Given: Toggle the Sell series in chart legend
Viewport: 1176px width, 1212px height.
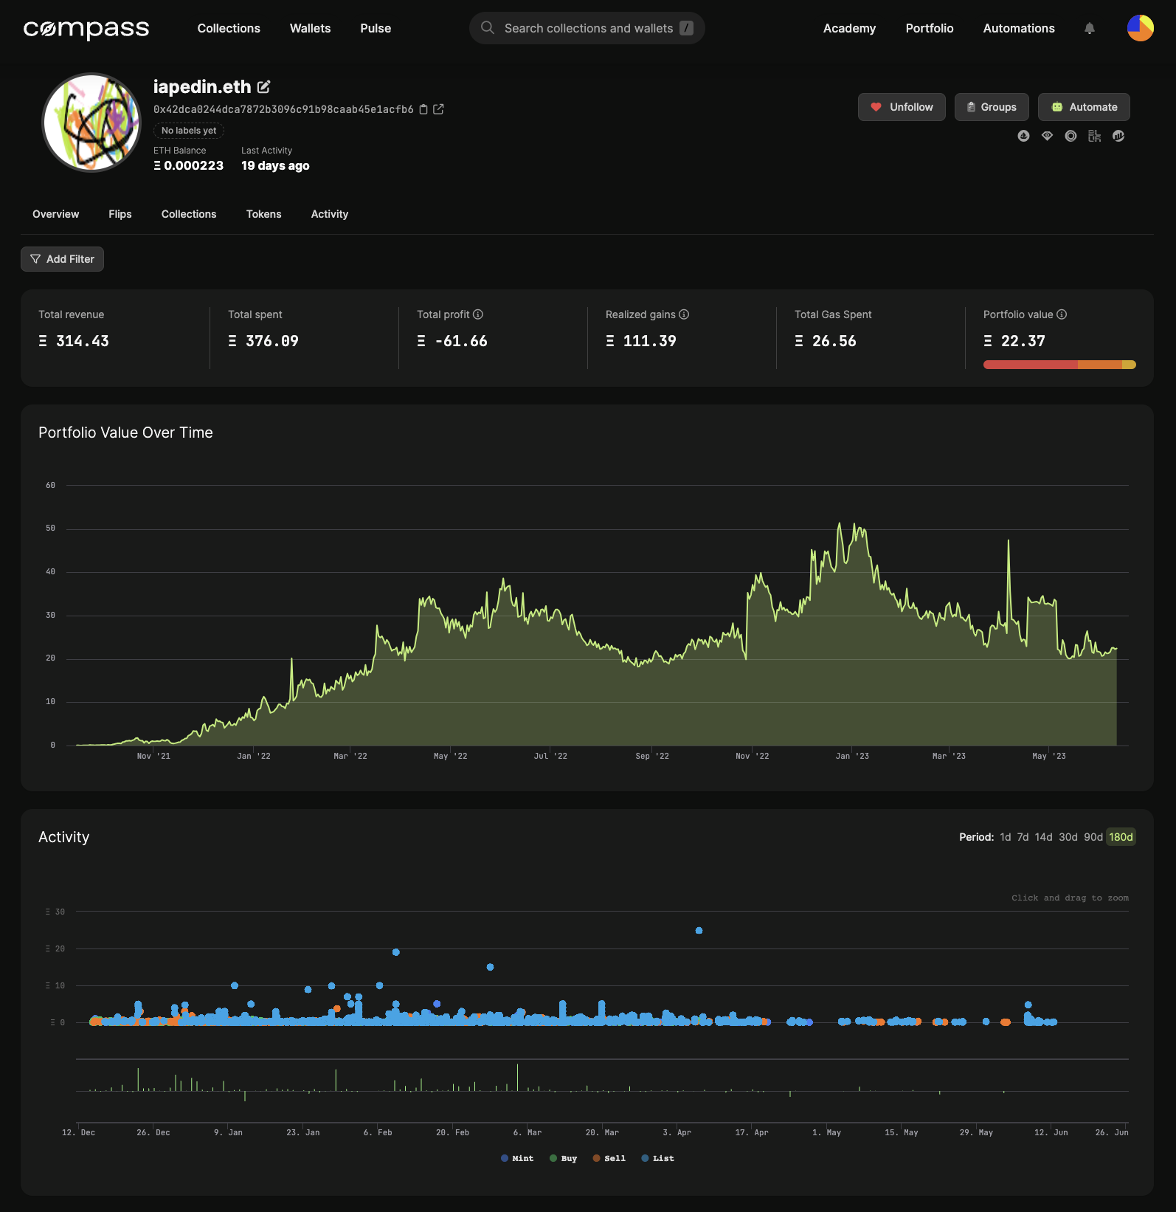Looking at the screenshot, I should [x=609, y=1158].
